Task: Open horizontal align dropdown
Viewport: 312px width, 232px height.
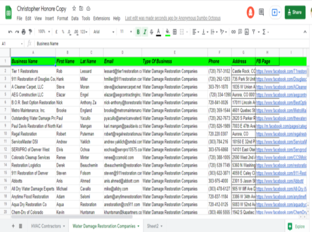Action: (196, 32)
